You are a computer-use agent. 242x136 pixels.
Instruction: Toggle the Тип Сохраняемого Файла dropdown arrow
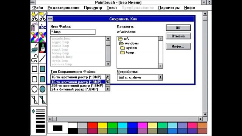click(108, 77)
